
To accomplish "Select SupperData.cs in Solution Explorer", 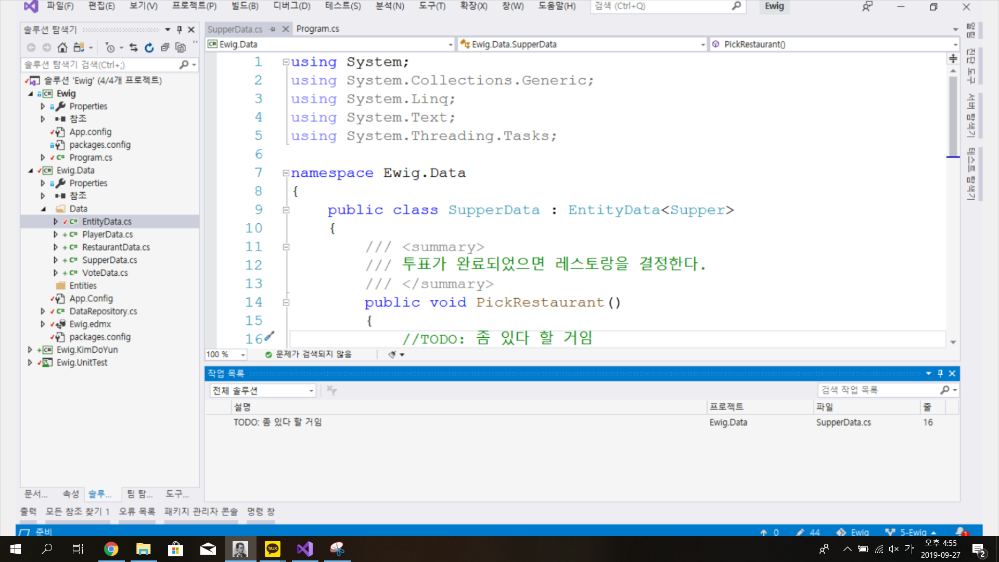I will (x=109, y=260).
